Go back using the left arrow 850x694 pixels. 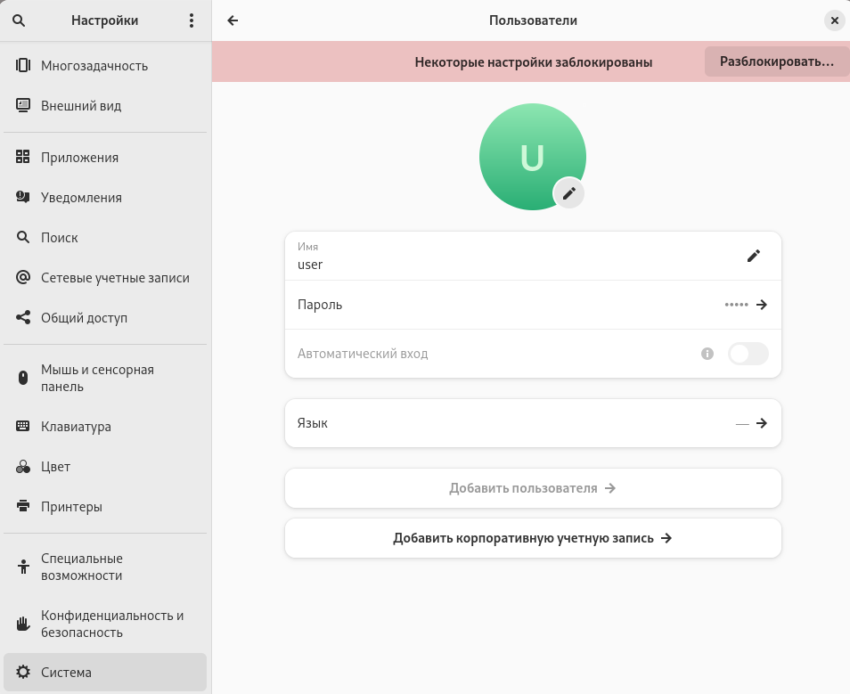(233, 20)
